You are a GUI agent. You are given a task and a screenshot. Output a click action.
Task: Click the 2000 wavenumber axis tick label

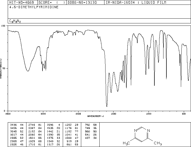tap(78, 114)
